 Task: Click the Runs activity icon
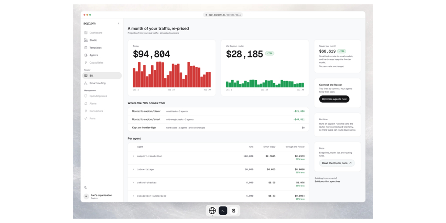click(x=86, y=118)
